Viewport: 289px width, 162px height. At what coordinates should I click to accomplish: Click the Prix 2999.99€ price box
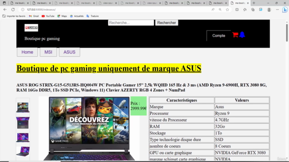pos(139,106)
